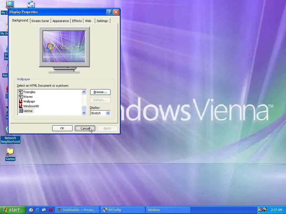Select the My Computer desktop icon

pos(10,4)
